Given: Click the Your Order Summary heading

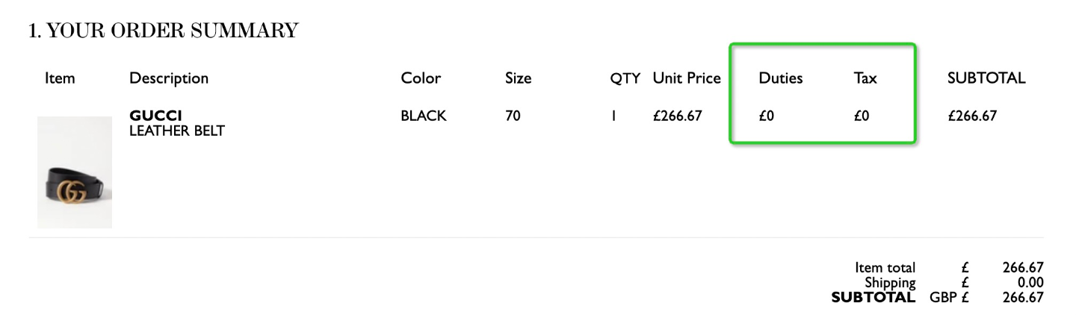Looking at the screenshot, I should pos(163,31).
